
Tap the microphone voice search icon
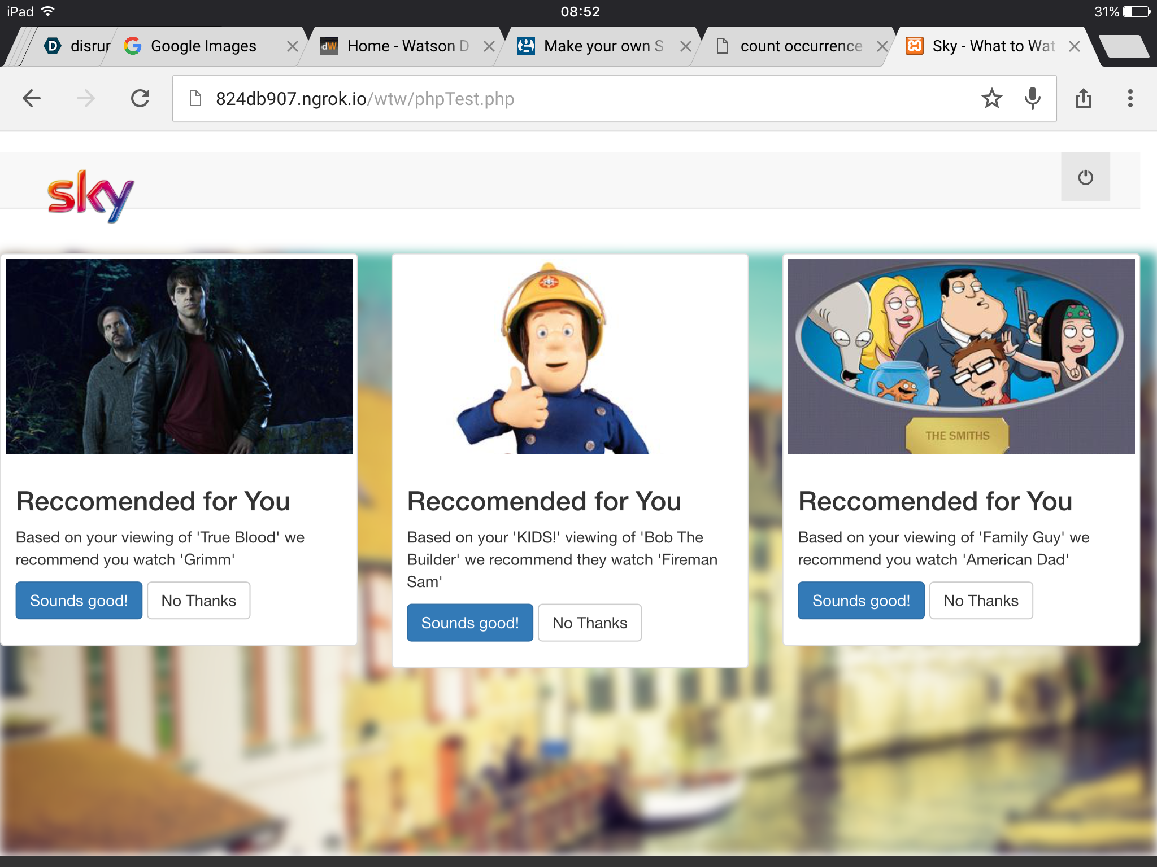click(x=1032, y=99)
